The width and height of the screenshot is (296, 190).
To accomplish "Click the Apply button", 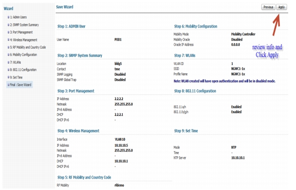I will click(x=281, y=7).
